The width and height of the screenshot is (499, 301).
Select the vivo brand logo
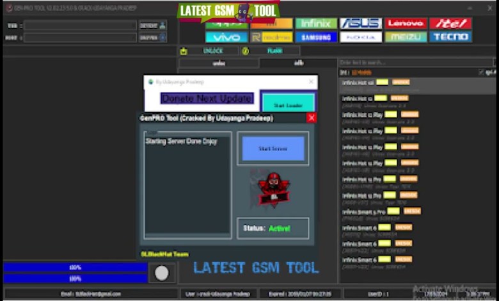point(226,37)
